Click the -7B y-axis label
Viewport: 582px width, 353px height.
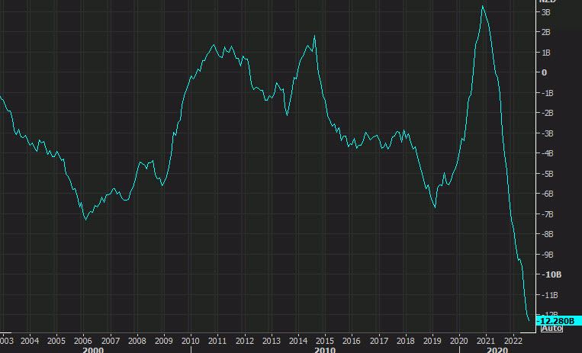547,214
